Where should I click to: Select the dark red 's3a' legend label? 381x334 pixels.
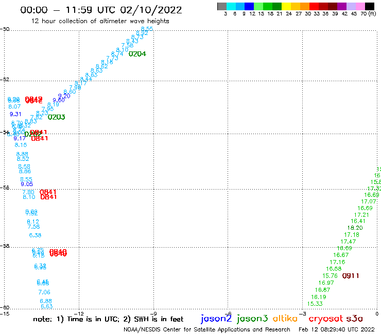click(x=354, y=319)
